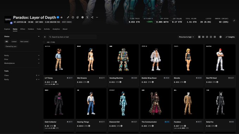Select the fifth table layout view icon

point(215,37)
